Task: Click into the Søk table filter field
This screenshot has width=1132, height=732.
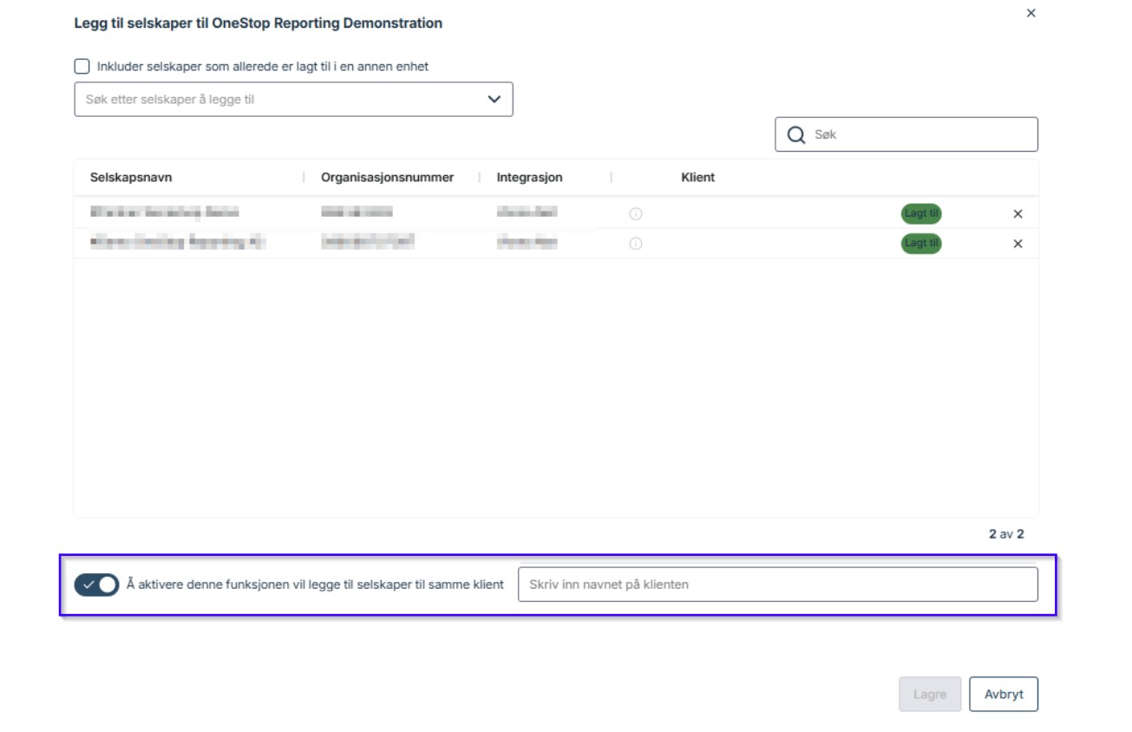Action: [919, 134]
